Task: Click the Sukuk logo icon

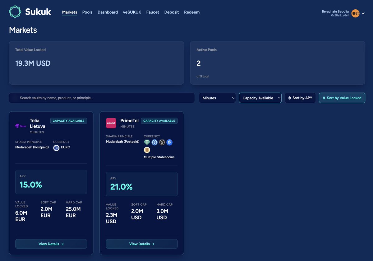Action: click(x=15, y=12)
